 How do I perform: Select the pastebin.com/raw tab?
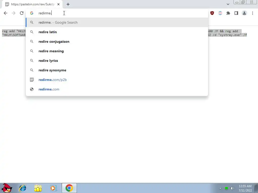(32, 4)
